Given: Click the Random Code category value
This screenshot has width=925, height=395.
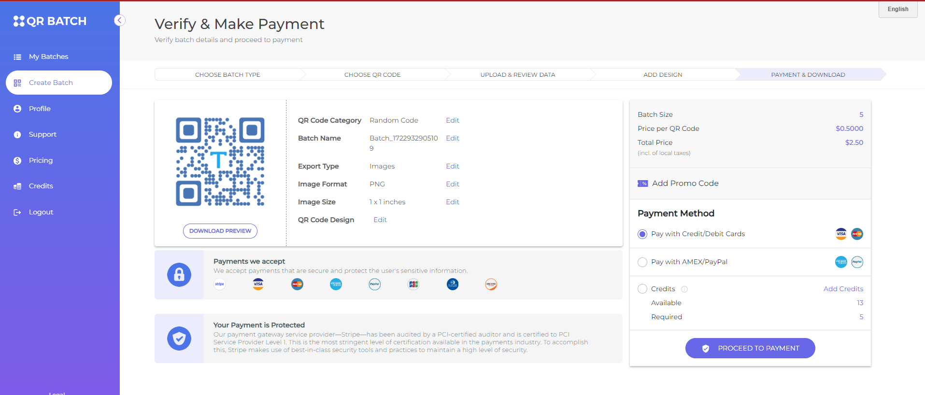Looking at the screenshot, I should coord(394,120).
